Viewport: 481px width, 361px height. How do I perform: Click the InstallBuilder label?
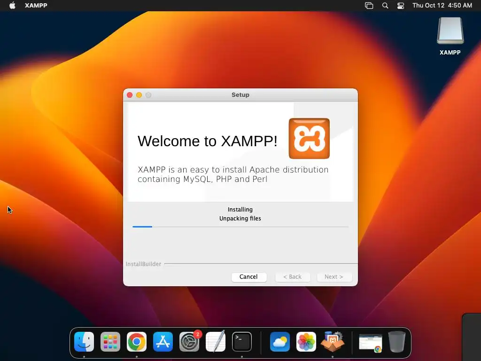pos(143,264)
